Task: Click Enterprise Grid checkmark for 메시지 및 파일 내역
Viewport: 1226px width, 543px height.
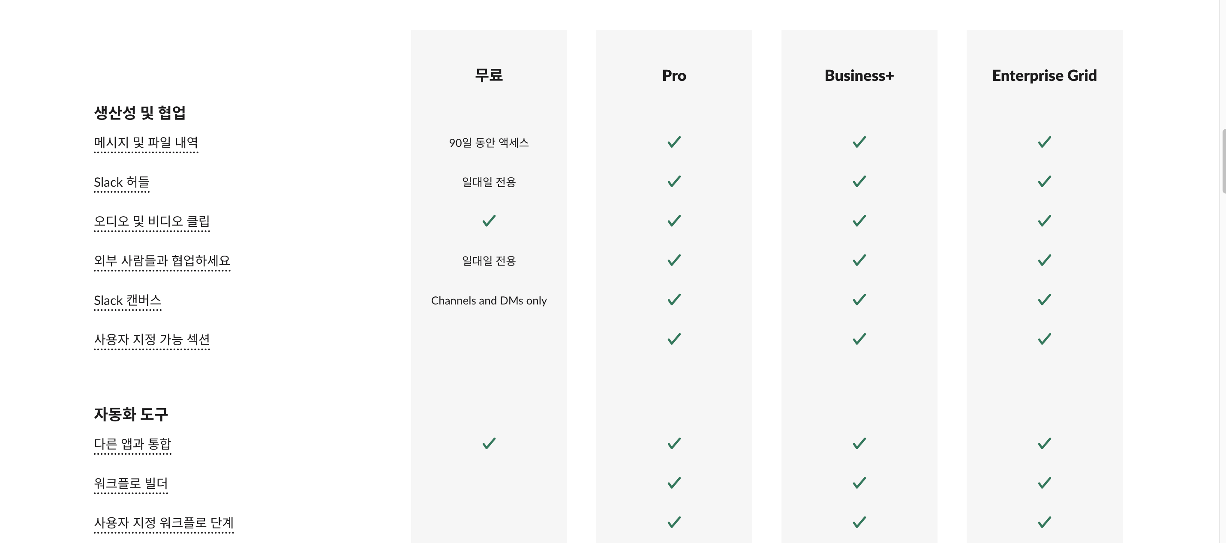Action: (1044, 142)
